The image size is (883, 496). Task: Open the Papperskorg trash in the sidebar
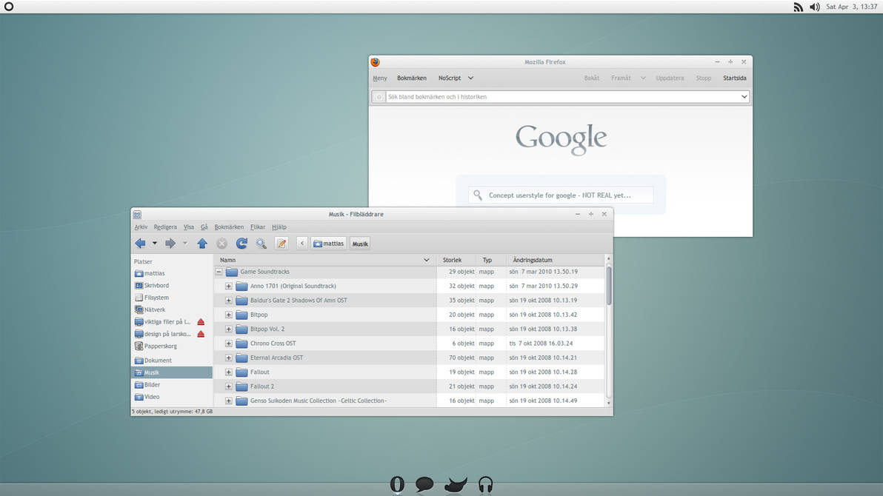(x=156, y=346)
